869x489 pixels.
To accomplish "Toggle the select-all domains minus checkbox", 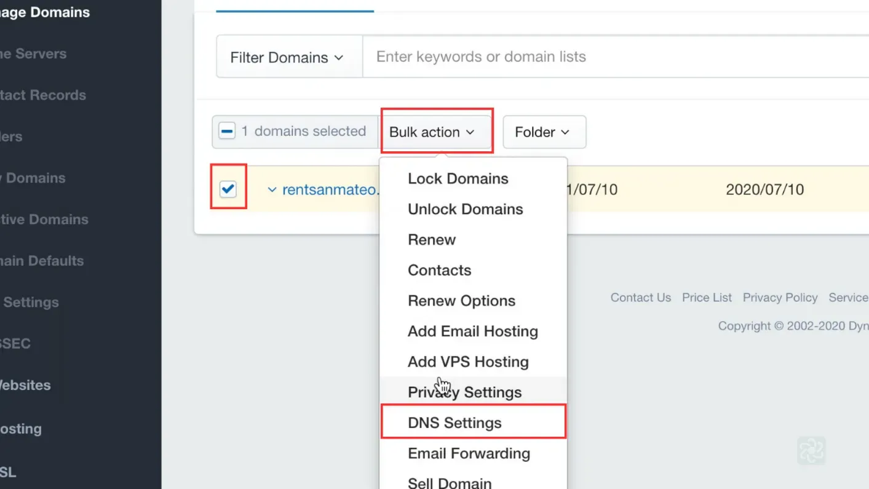I will pos(227,131).
